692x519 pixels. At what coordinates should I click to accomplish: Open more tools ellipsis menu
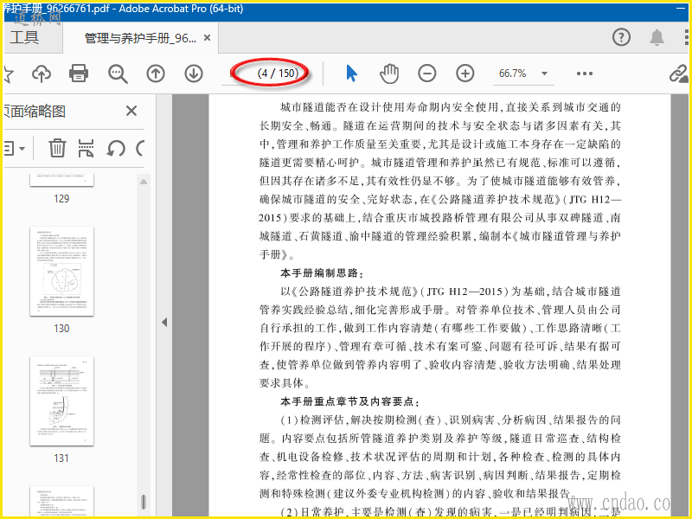(585, 74)
